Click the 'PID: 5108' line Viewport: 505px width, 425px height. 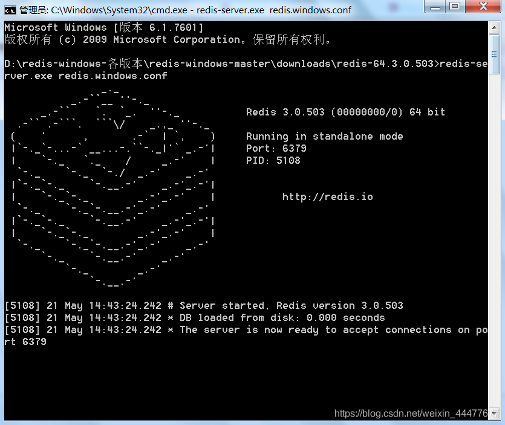(x=273, y=160)
